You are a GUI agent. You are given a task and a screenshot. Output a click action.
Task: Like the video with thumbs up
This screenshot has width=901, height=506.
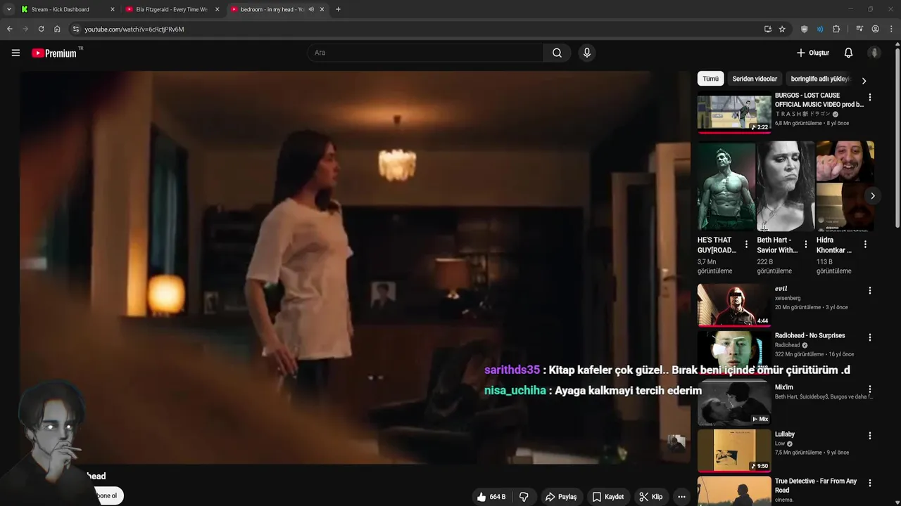pyautogui.click(x=481, y=497)
